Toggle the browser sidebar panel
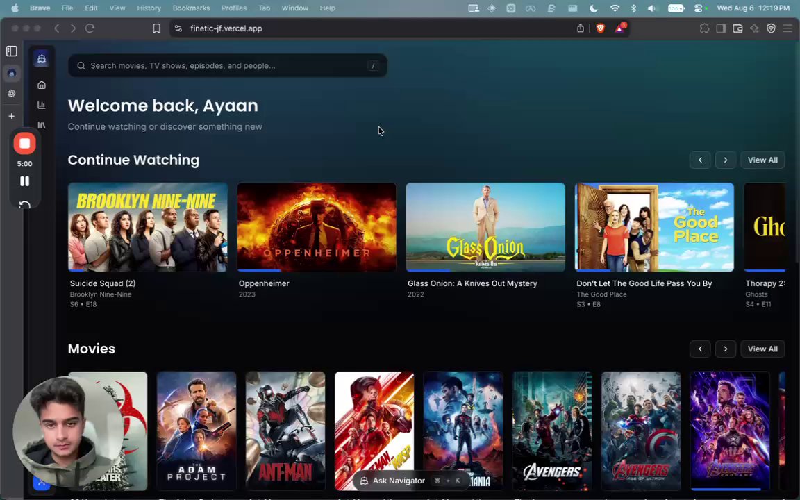Image resolution: width=800 pixels, height=500 pixels. (721, 28)
